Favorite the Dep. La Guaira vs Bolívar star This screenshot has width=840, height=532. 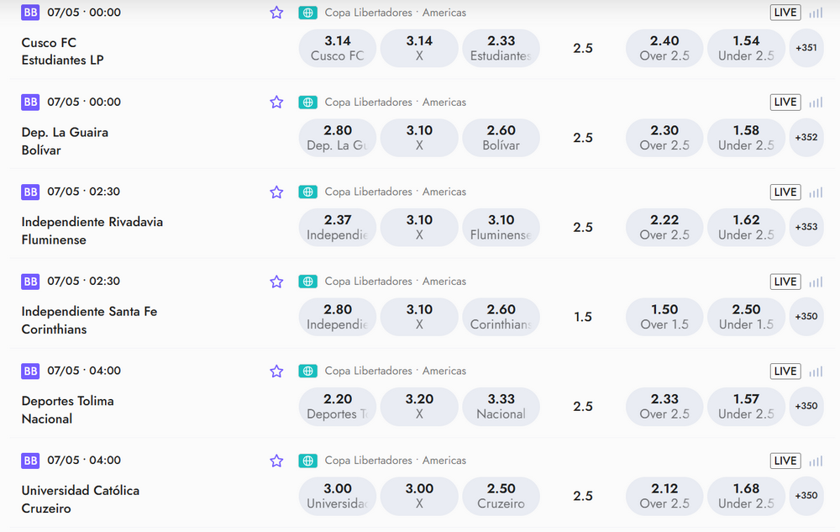pos(276,102)
